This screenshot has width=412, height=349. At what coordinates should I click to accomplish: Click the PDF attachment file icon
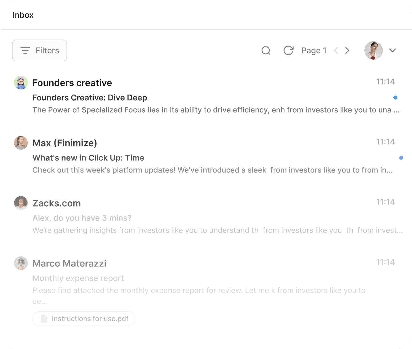coord(44,319)
